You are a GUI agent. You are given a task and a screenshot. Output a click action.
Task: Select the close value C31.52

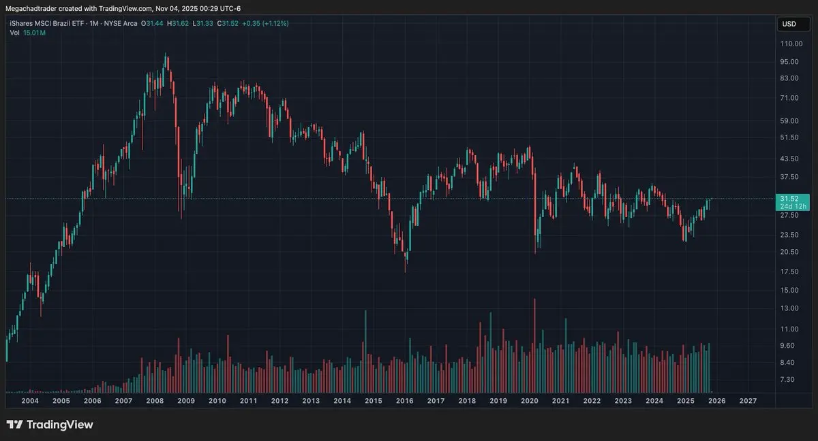click(228, 24)
